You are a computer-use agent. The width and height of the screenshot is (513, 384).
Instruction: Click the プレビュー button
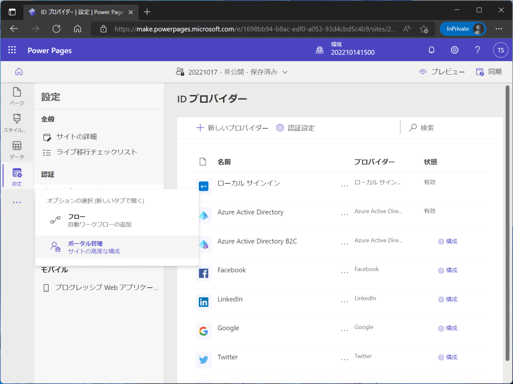[442, 72]
